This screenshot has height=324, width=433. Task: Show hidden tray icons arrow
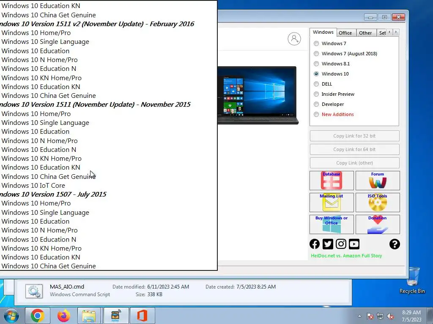click(359, 316)
